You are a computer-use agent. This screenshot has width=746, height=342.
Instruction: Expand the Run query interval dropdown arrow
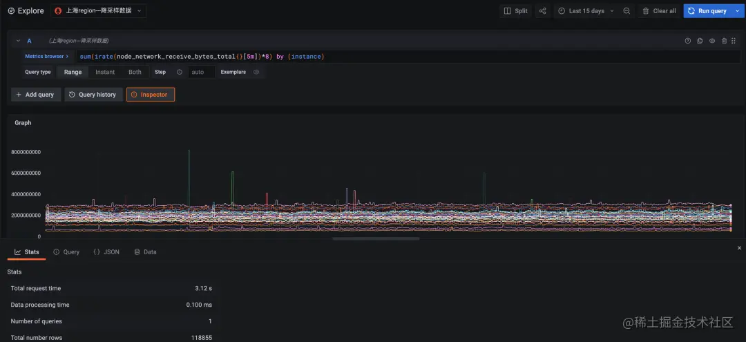[x=738, y=11]
